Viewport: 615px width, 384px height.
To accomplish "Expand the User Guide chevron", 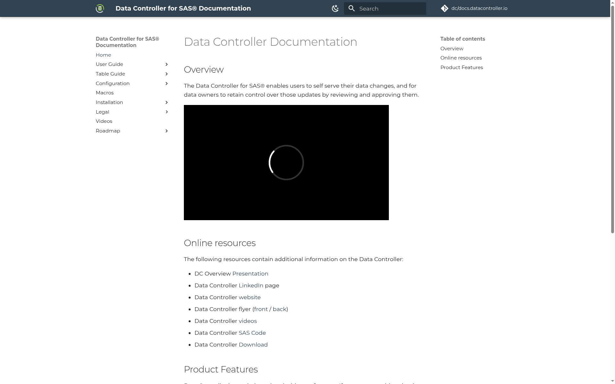I will [167, 64].
